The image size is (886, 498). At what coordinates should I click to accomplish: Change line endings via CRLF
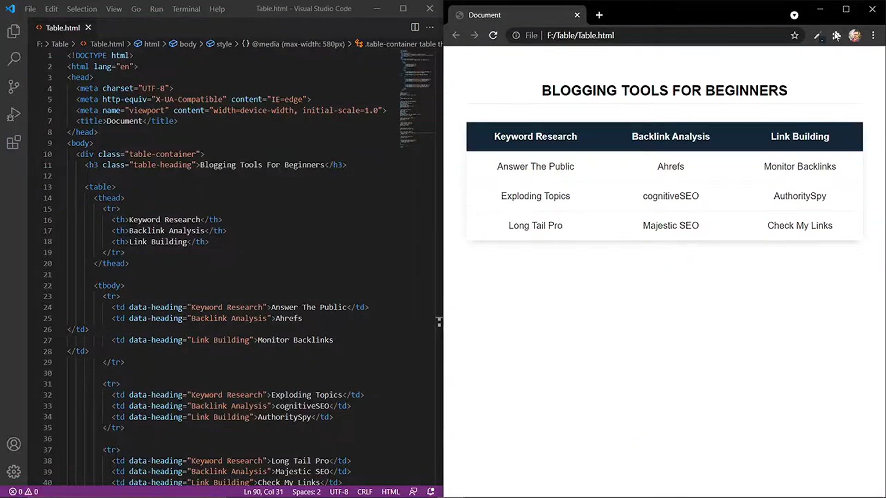tap(365, 492)
